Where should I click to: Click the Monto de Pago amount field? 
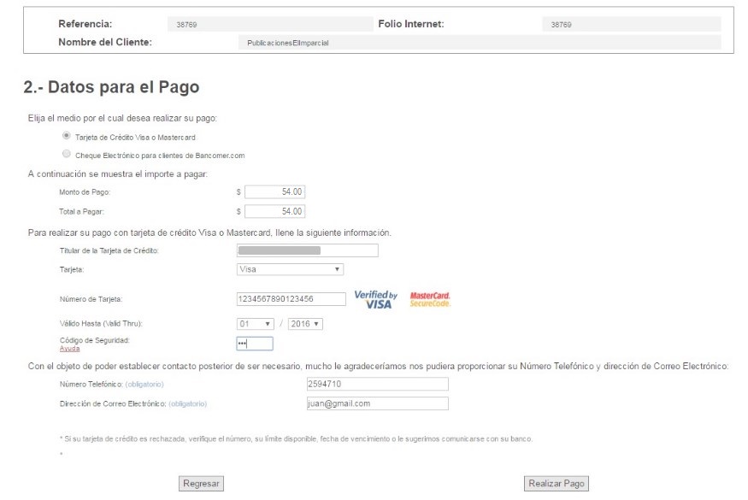point(274,192)
